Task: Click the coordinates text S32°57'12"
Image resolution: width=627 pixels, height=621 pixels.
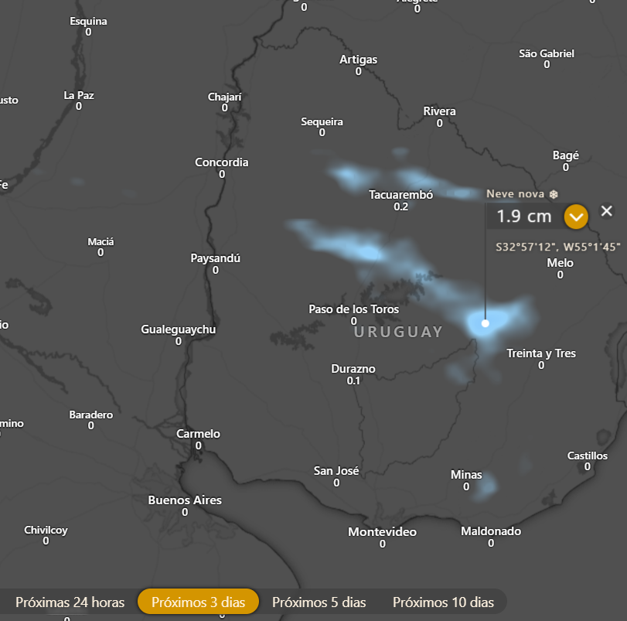Action: click(x=525, y=247)
